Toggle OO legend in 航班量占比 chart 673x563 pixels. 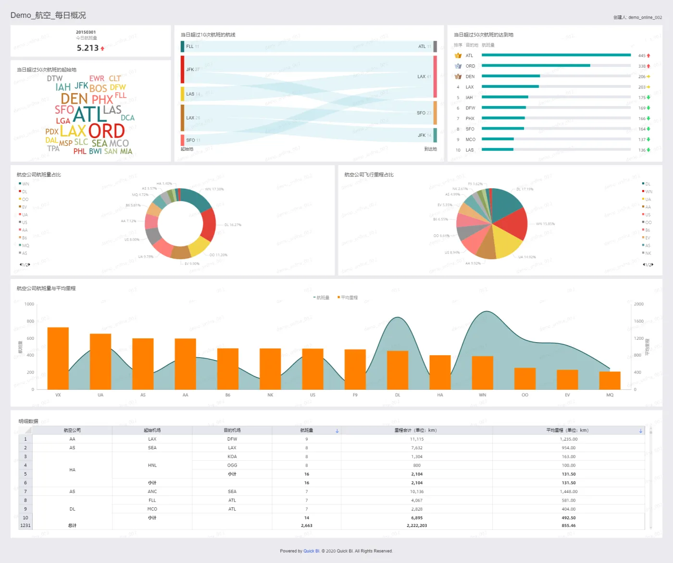click(24, 199)
